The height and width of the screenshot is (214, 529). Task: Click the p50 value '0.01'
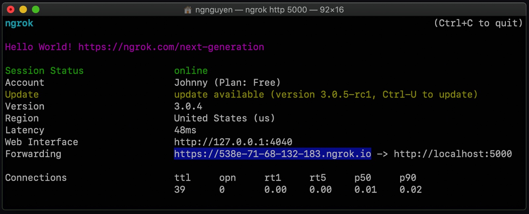point(366,190)
